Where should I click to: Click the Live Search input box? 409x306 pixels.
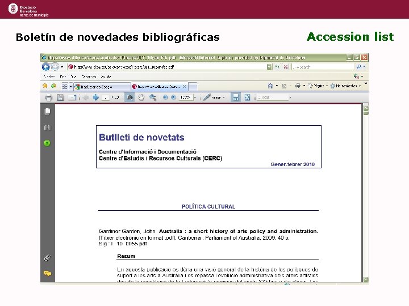pyautogui.click(x=323, y=67)
